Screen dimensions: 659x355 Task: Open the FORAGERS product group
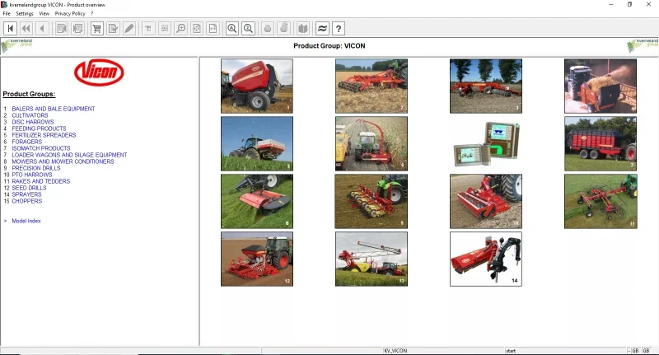coord(27,142)
